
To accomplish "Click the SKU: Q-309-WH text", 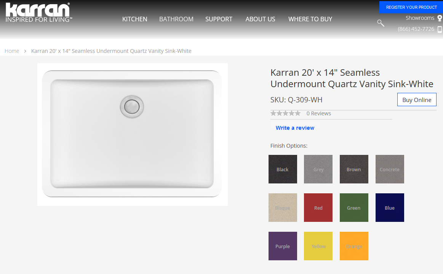I will [x=296, y=100].
